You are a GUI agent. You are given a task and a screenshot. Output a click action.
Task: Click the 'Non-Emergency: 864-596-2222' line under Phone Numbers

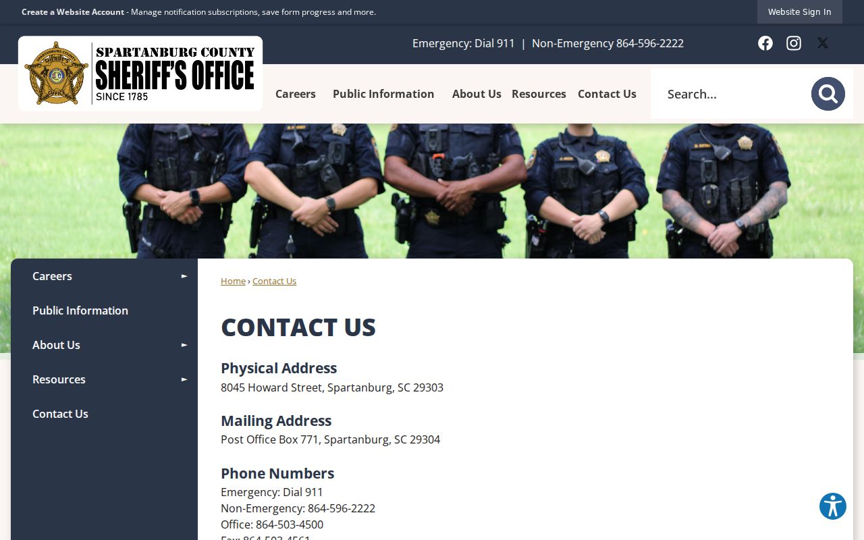point(298,508)
